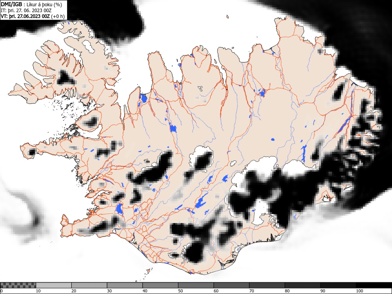Select the 30–40% legend swatch

125,285
